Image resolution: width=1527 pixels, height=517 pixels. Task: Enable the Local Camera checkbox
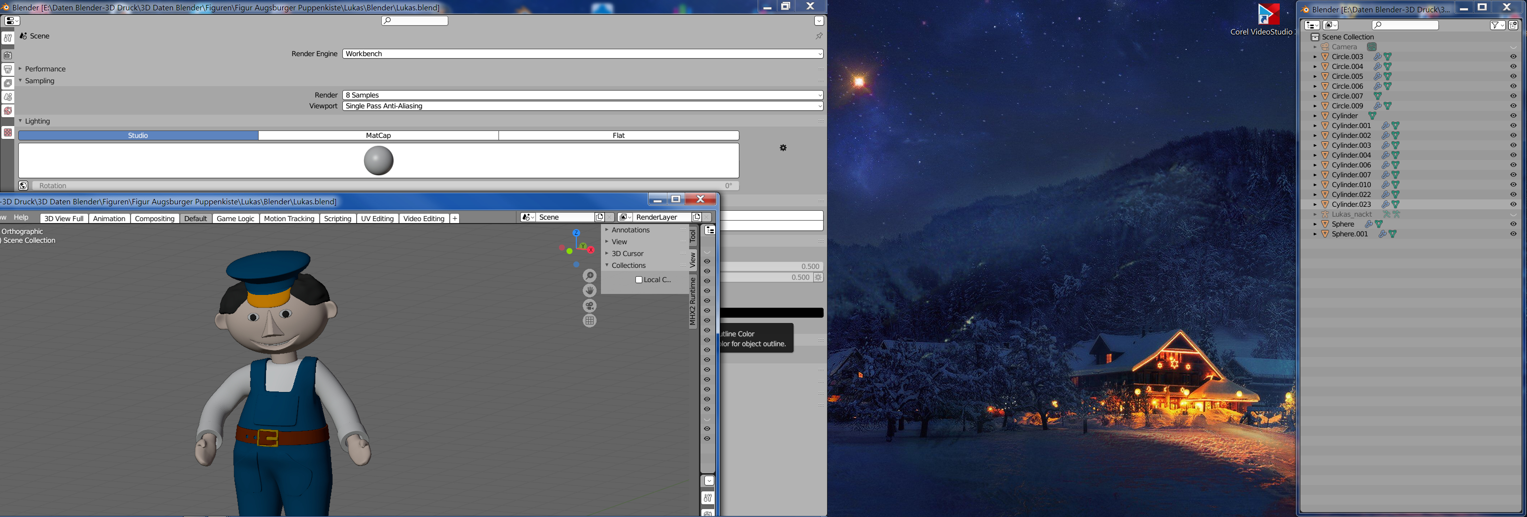tap(638, 280)
